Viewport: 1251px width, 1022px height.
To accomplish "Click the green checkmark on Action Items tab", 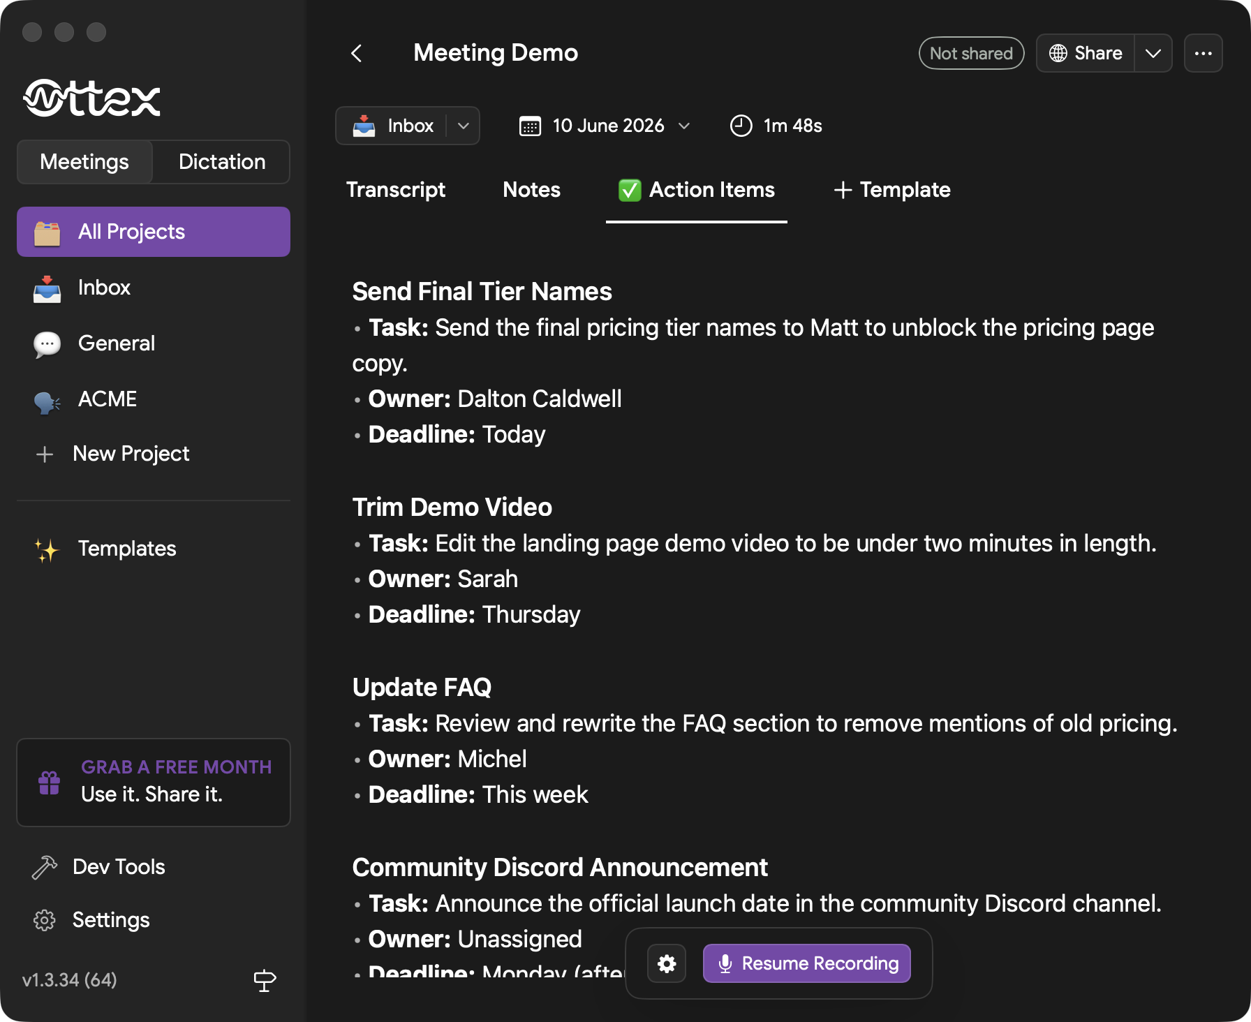I will [630, 190].
